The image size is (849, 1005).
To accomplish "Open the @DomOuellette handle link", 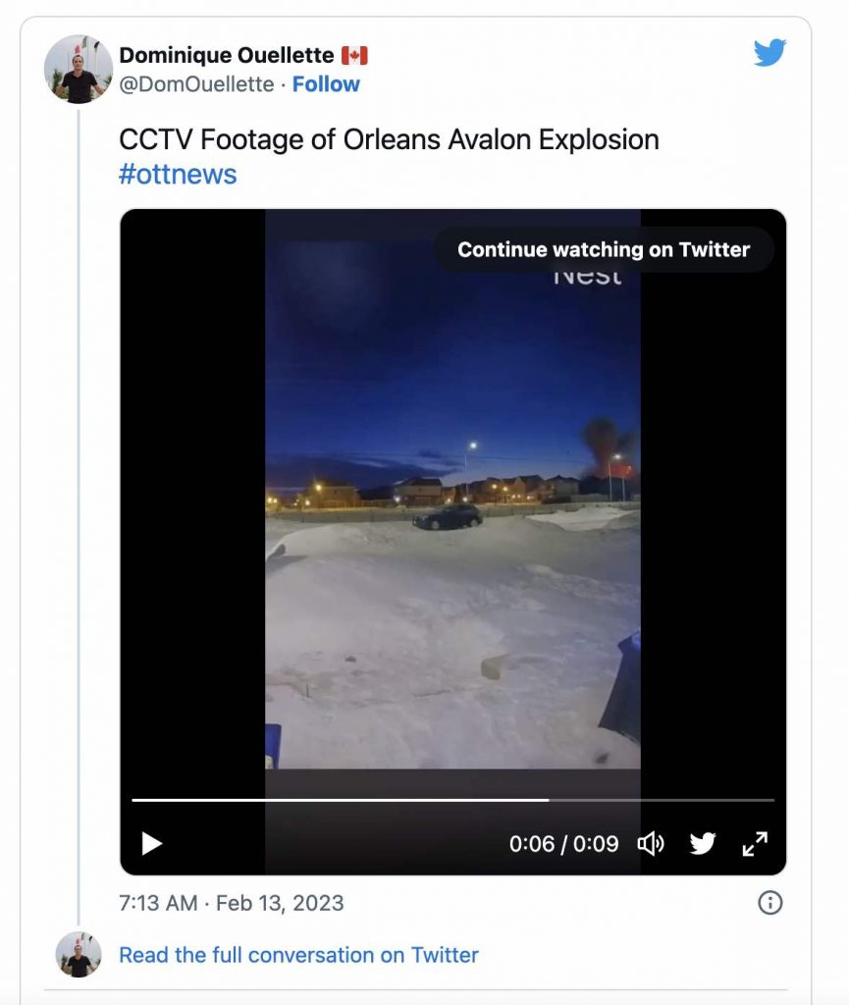I will tap(196, 84).
